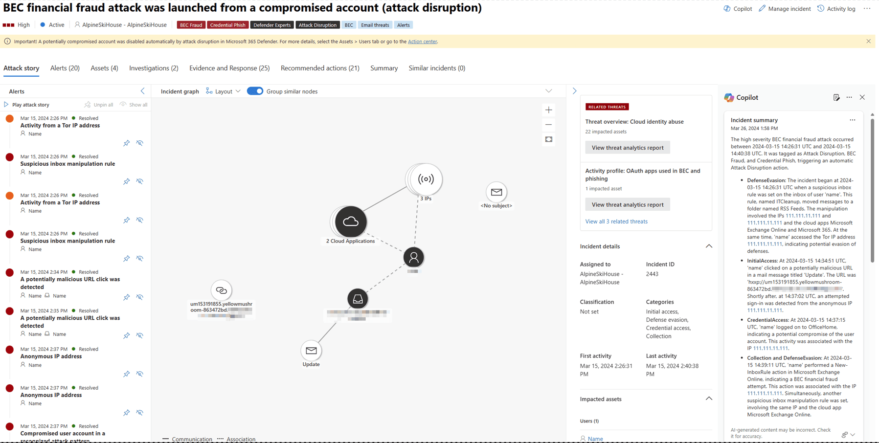
Task: Pin second Anonymous IP address alert
Action: tap(127, 413)
